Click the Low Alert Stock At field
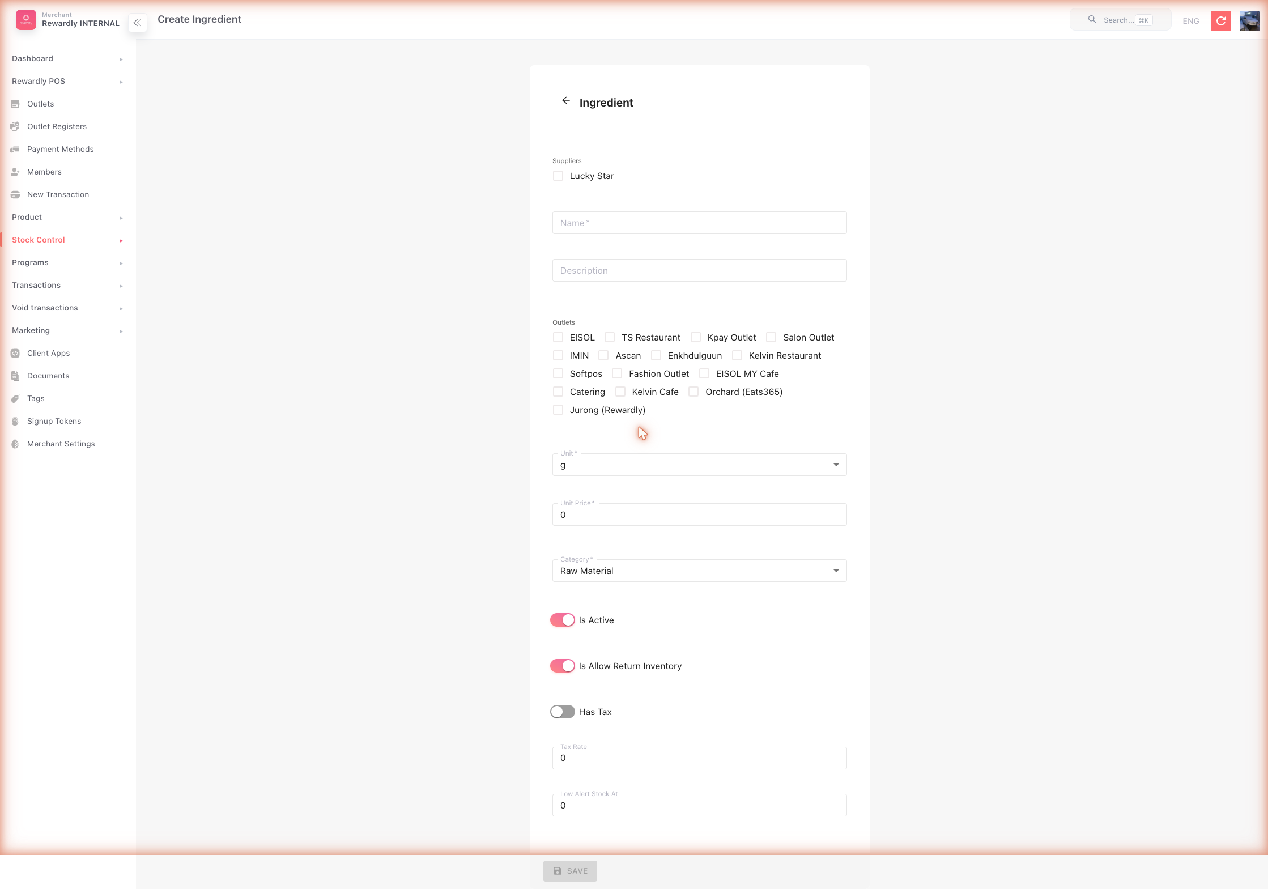This screenshot has width=1268, height=889. coord(699,805)
